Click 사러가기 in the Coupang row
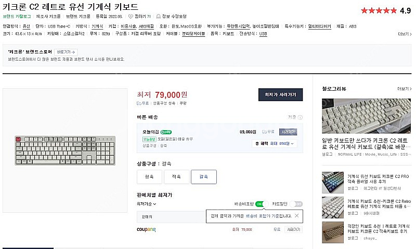 point(293,229)
